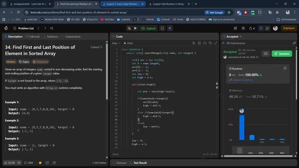
Task: Open the Strivers DSA Sheet bookmark
Action: pos(52,19)
